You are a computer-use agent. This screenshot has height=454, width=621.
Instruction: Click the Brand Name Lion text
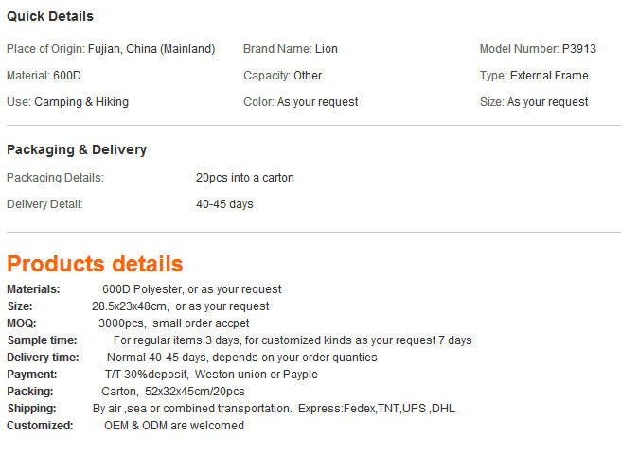[291, 49]
